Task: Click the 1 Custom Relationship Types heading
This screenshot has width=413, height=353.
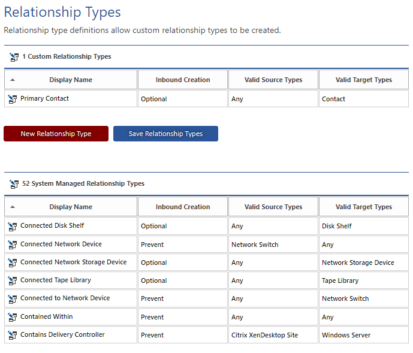Action: [x=67, y=57]
